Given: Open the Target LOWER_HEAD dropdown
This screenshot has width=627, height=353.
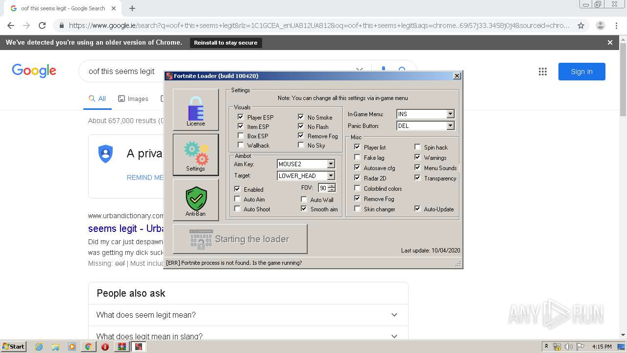Looking at the screenshot, I should coord(331,176).
